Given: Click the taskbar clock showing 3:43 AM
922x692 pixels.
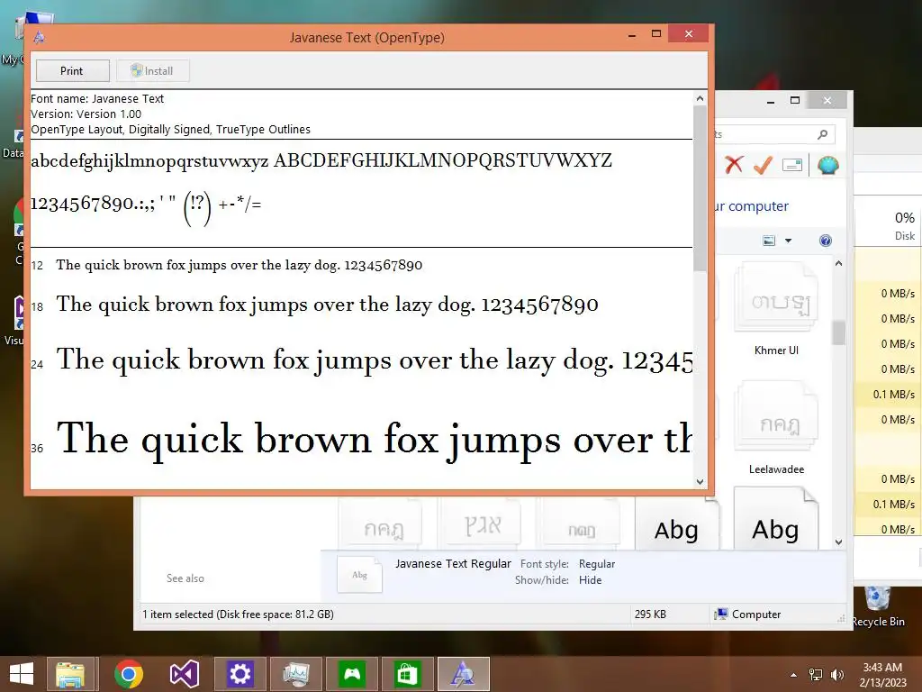Looking at the screenshot, I should [x=882, y=675].
